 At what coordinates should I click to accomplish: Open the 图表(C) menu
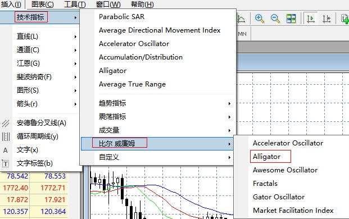pyautogui.click(x=42, y=4)
